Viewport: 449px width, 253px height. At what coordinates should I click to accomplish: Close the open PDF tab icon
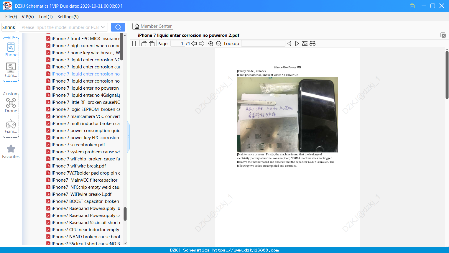coord(443,35)
